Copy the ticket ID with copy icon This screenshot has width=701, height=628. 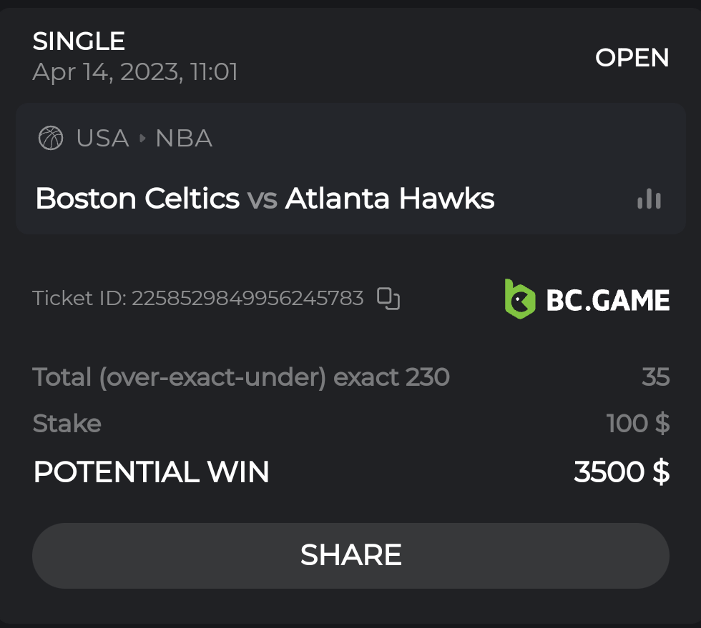[x=388, y=299]
